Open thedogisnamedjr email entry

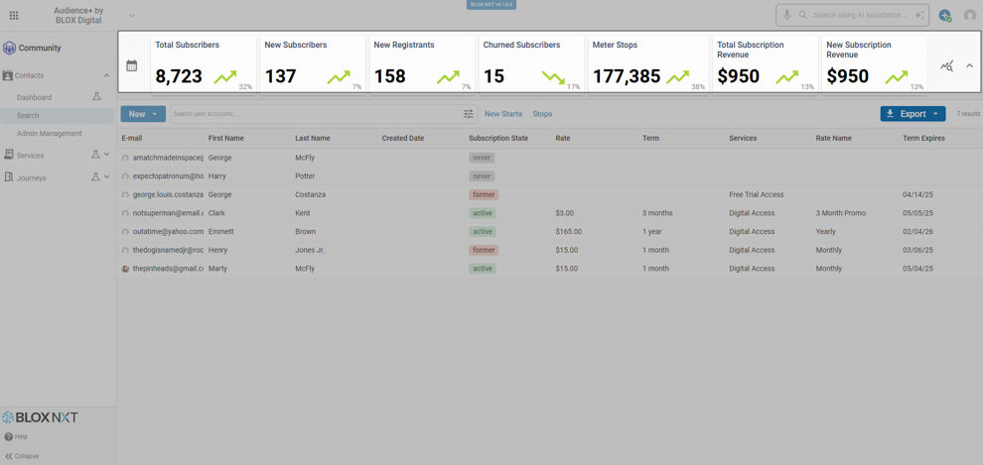(168, 250)
